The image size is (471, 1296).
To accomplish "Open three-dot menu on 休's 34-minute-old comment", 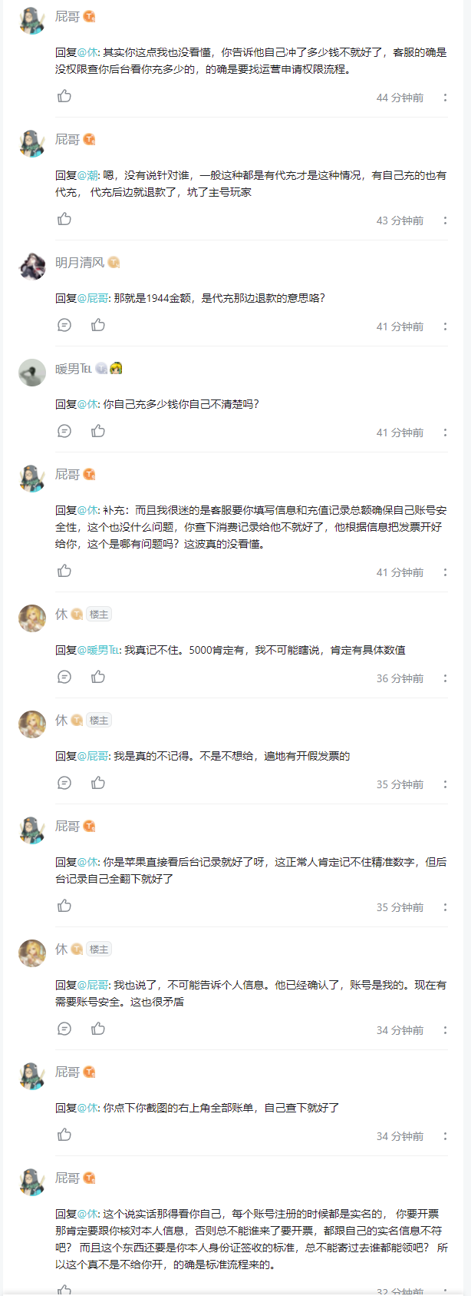I will point(445,1030).
